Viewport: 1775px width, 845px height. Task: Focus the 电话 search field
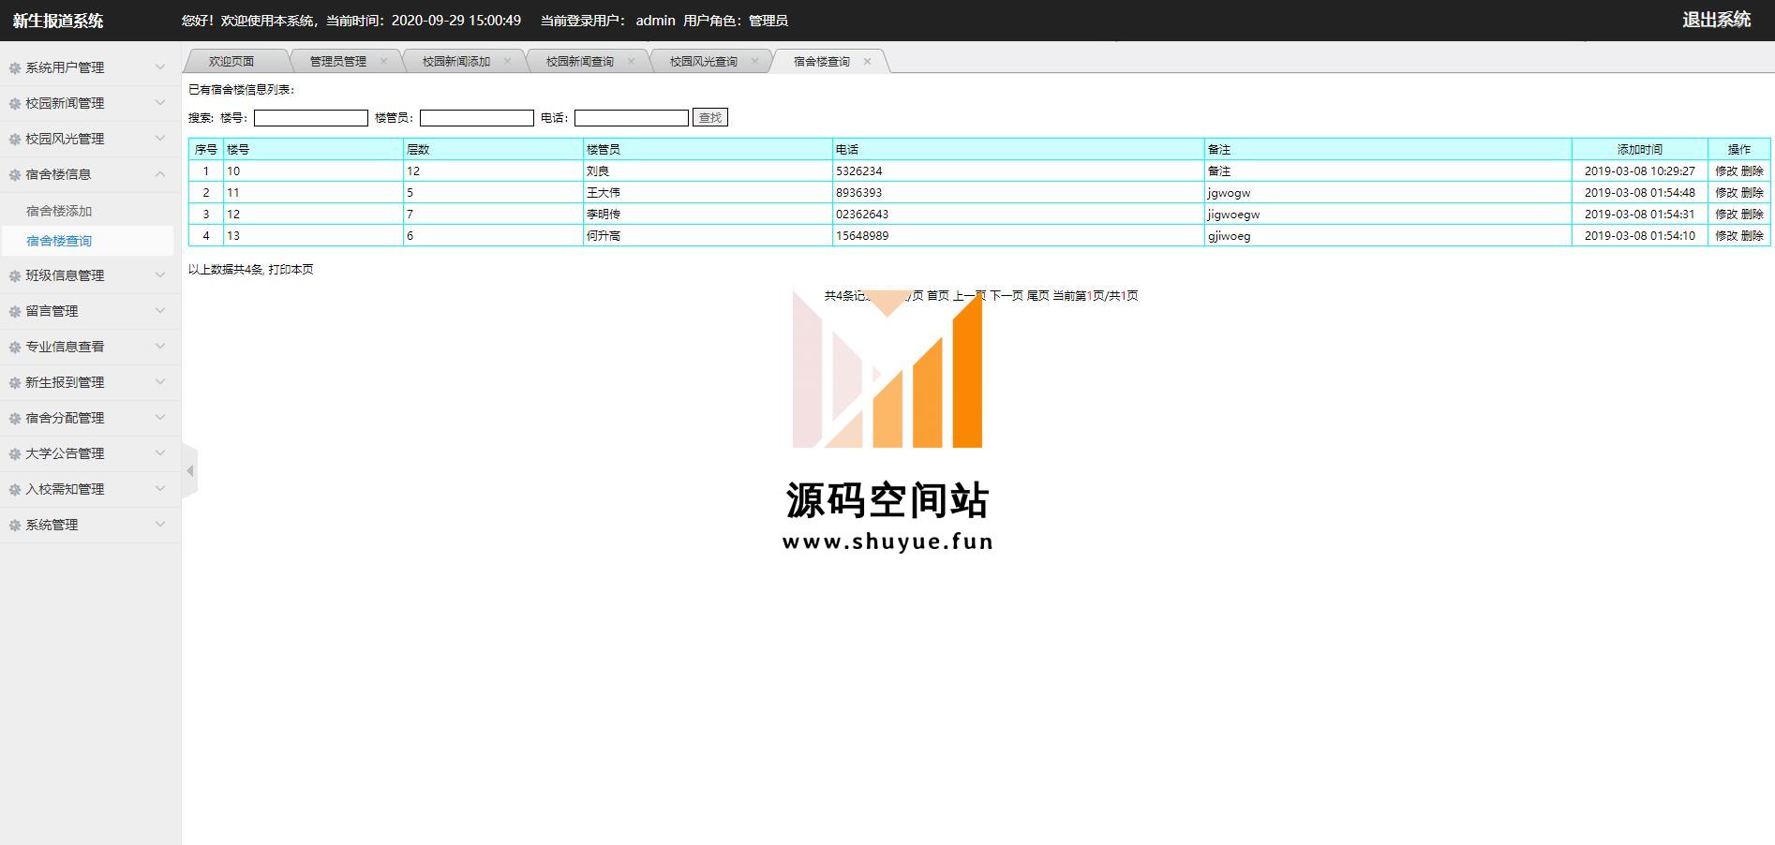[x=632, y=118]
